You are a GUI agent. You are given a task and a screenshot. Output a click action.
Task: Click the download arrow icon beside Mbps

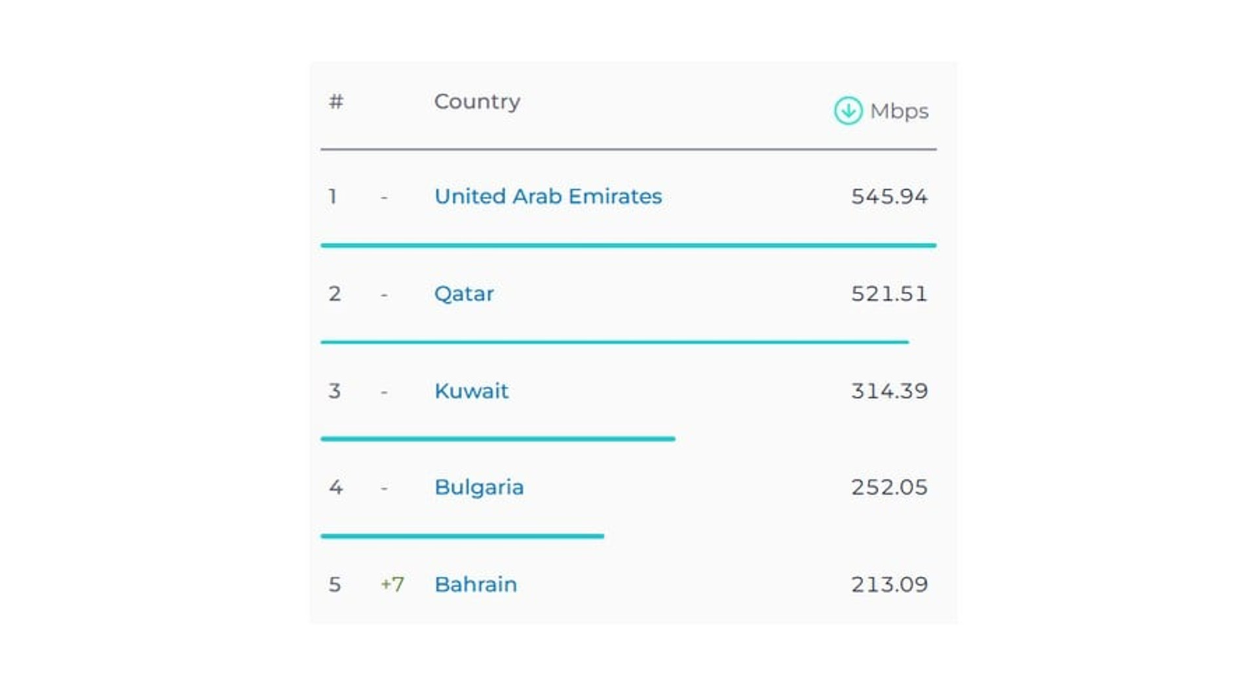pos(848,111)
